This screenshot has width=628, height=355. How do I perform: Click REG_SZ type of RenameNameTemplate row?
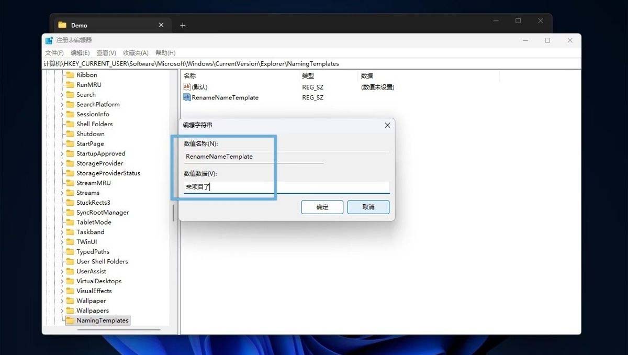coord(313,97)
